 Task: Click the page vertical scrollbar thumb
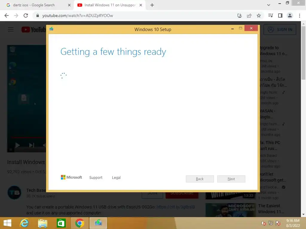point(303,52)
